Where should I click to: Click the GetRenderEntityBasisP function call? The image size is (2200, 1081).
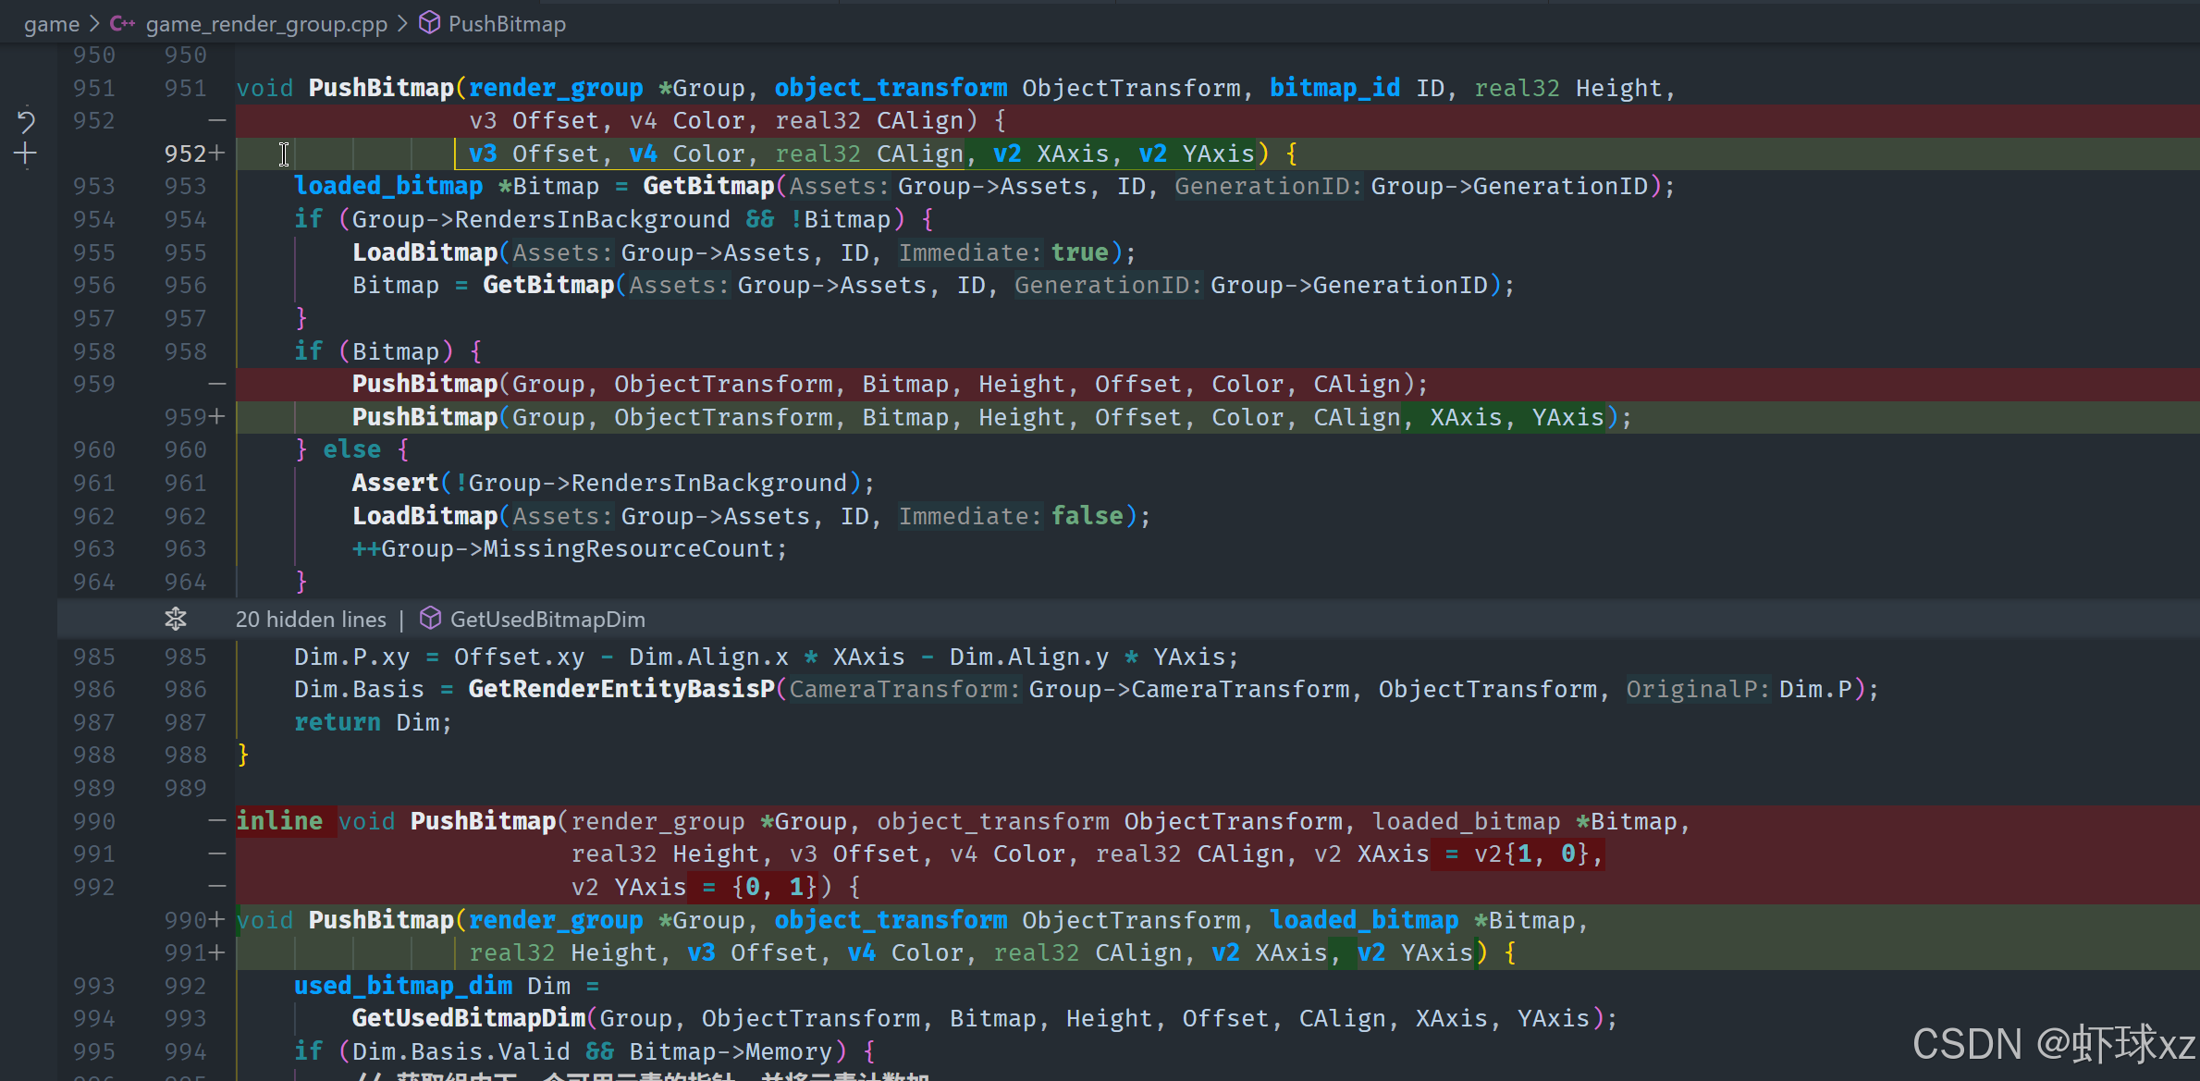tap(621, 690)
